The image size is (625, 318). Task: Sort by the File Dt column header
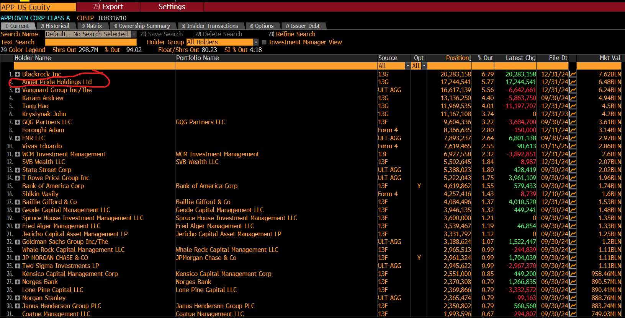(558, 58)
